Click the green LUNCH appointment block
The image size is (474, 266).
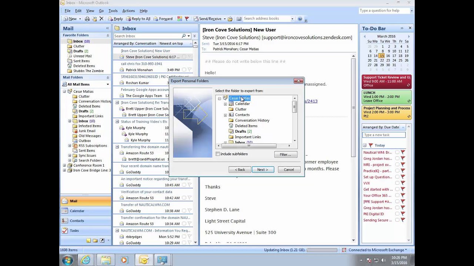tap(387, 97)
